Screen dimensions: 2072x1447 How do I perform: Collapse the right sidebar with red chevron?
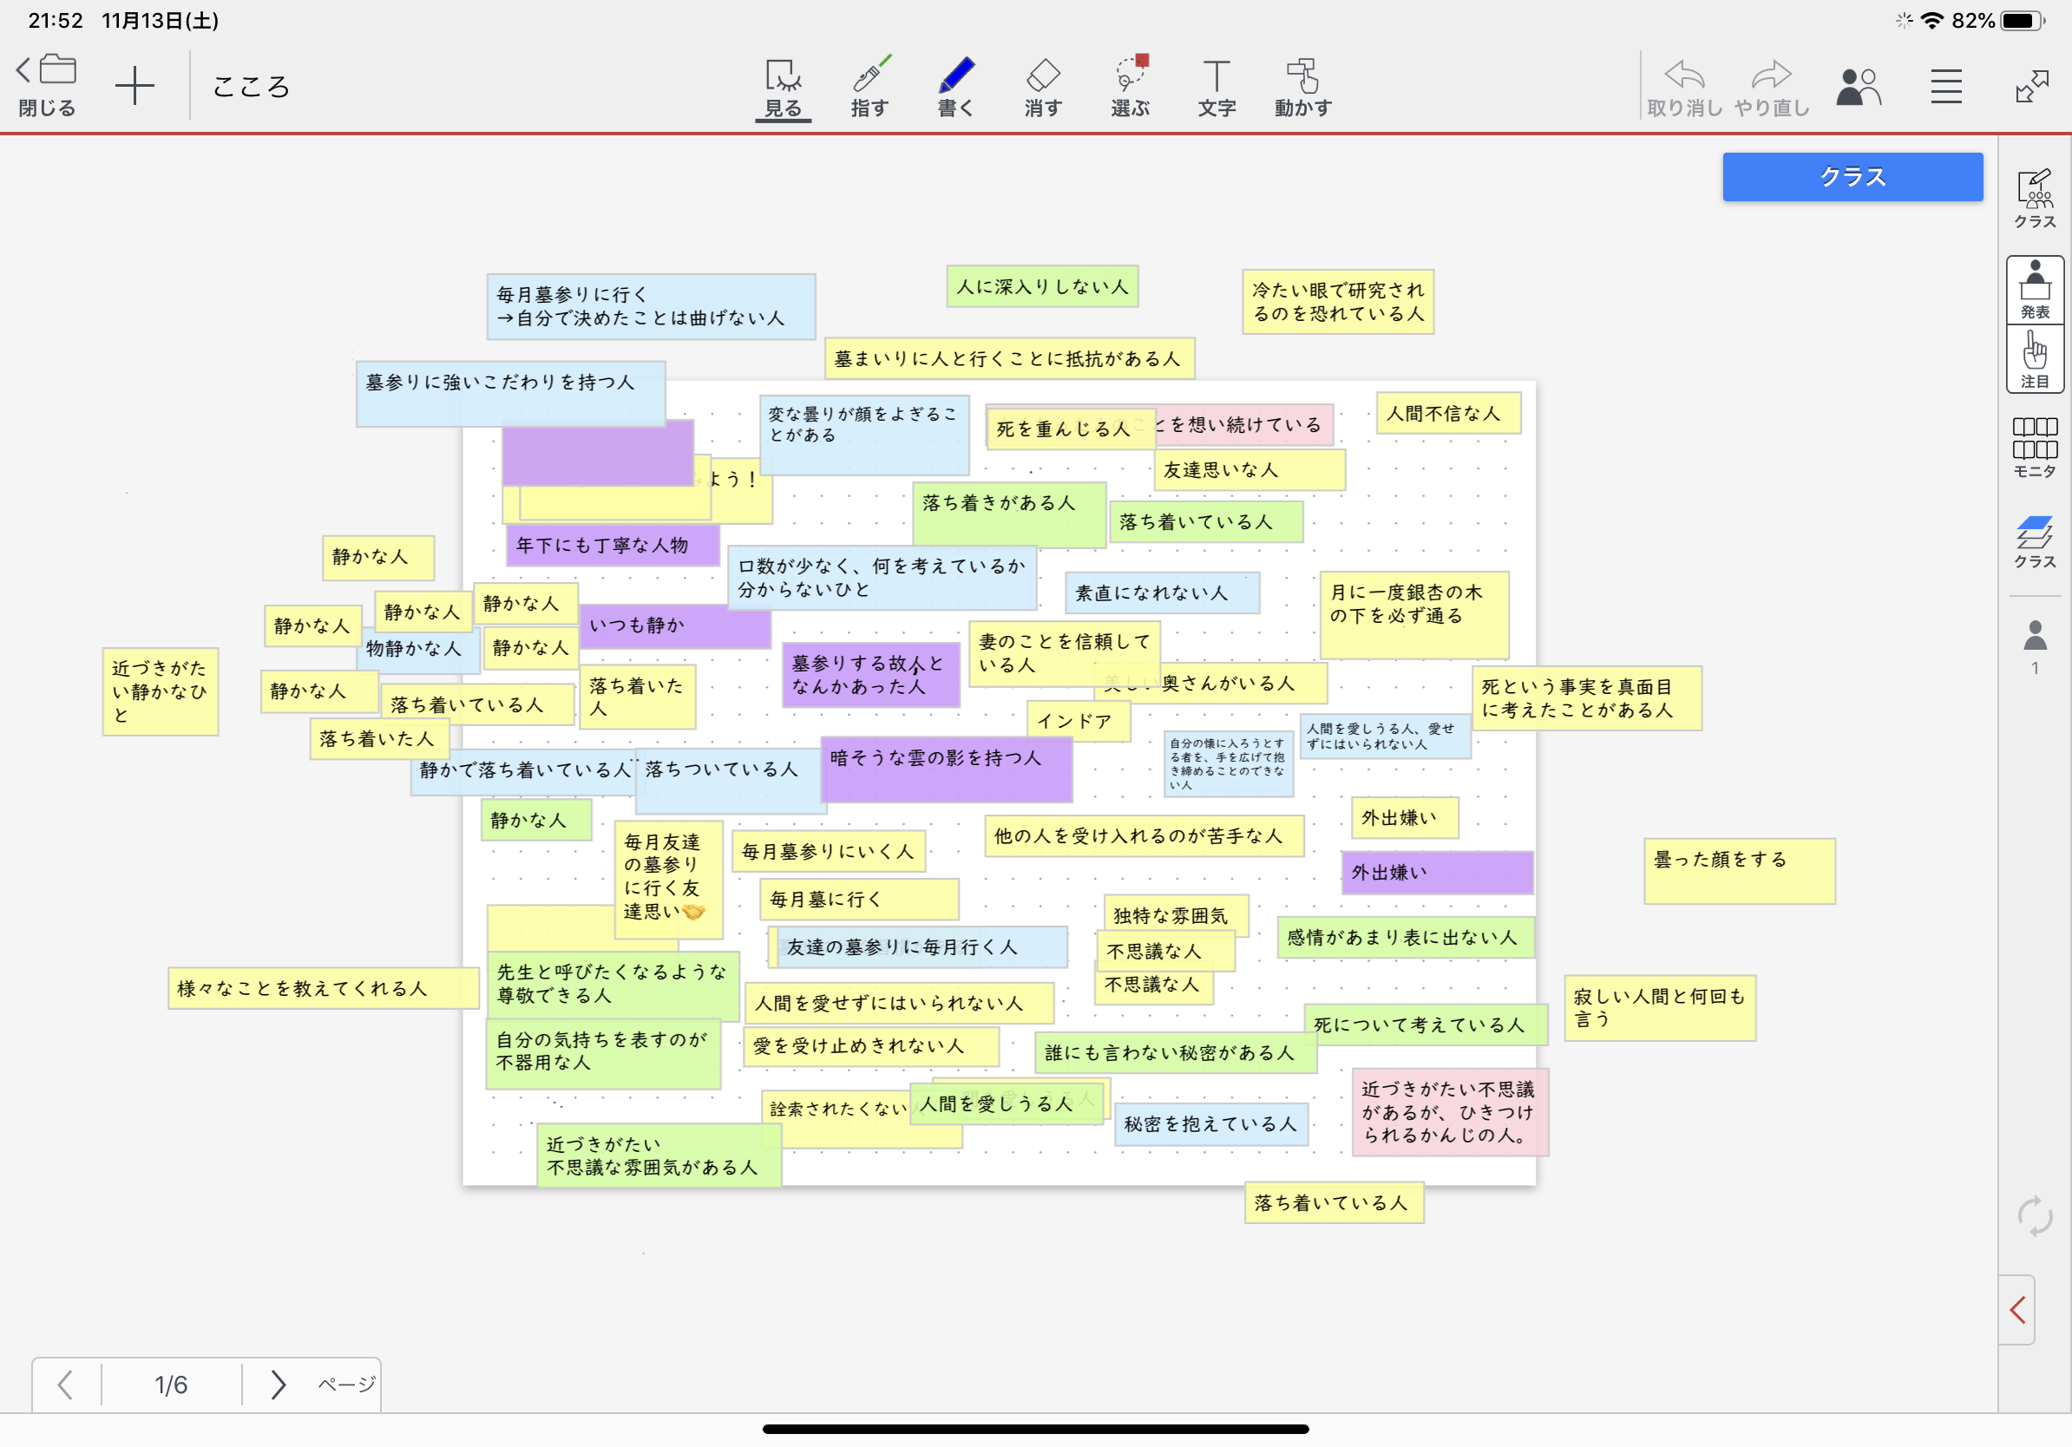pos(2018,1309)
